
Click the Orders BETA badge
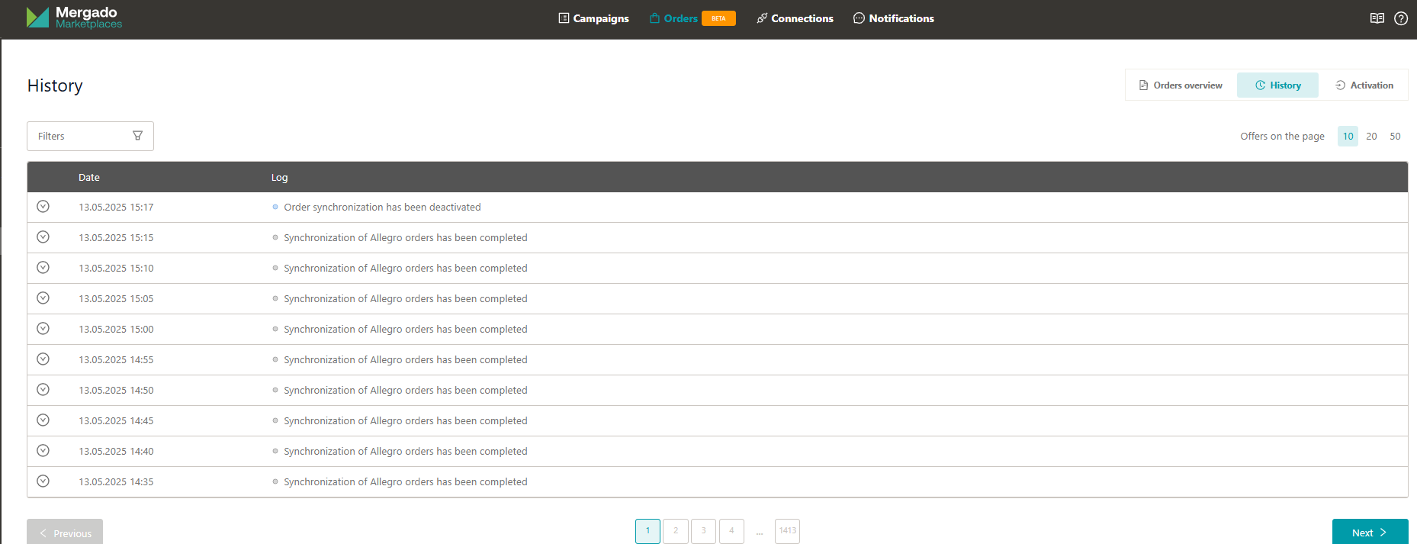coord(718,18)
